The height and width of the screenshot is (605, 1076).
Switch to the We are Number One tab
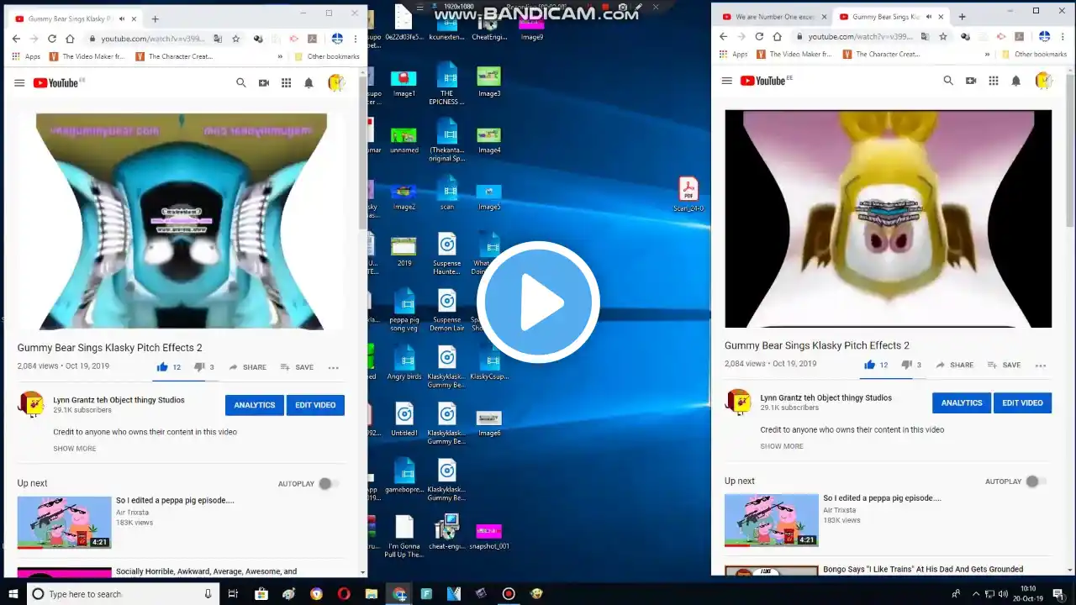pos(773,17)
